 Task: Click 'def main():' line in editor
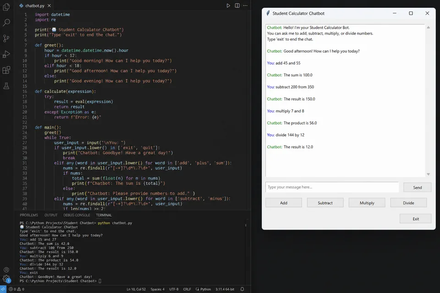[48, 127]
